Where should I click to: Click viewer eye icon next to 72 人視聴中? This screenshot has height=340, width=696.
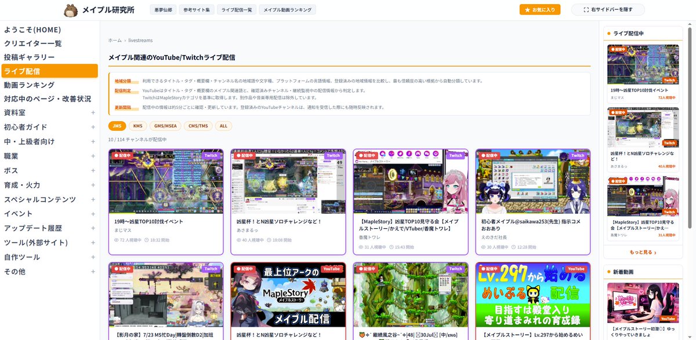point(117,240)
